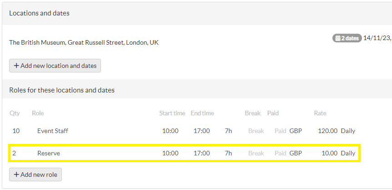Screen dimensions: 392x190
Task: Click Event Staff role name
Action: tap(53, 131)
